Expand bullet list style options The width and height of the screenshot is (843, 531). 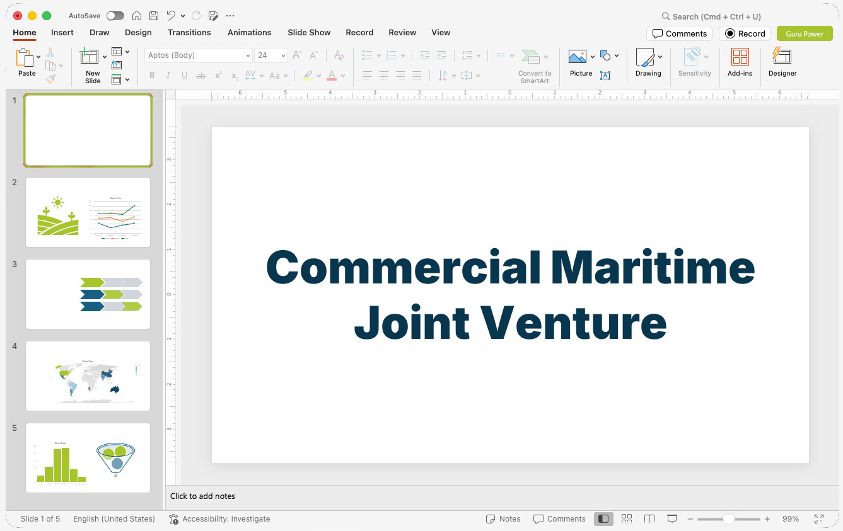click(378, 55)
